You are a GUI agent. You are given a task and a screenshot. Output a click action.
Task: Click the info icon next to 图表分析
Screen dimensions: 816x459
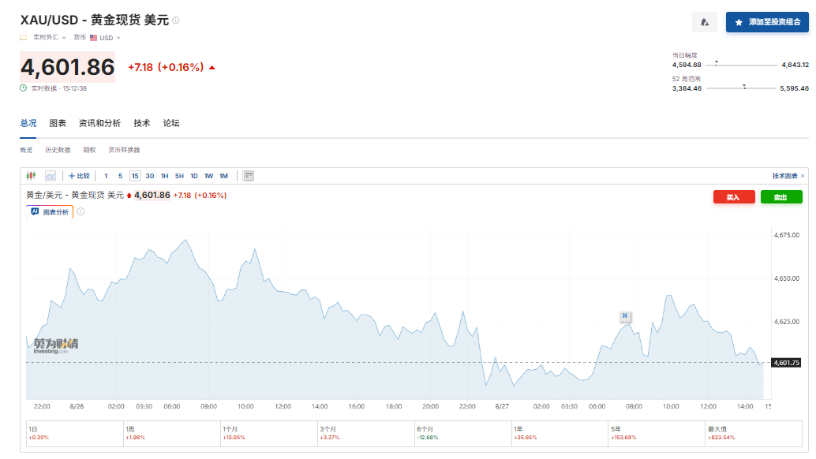(80, 211)
